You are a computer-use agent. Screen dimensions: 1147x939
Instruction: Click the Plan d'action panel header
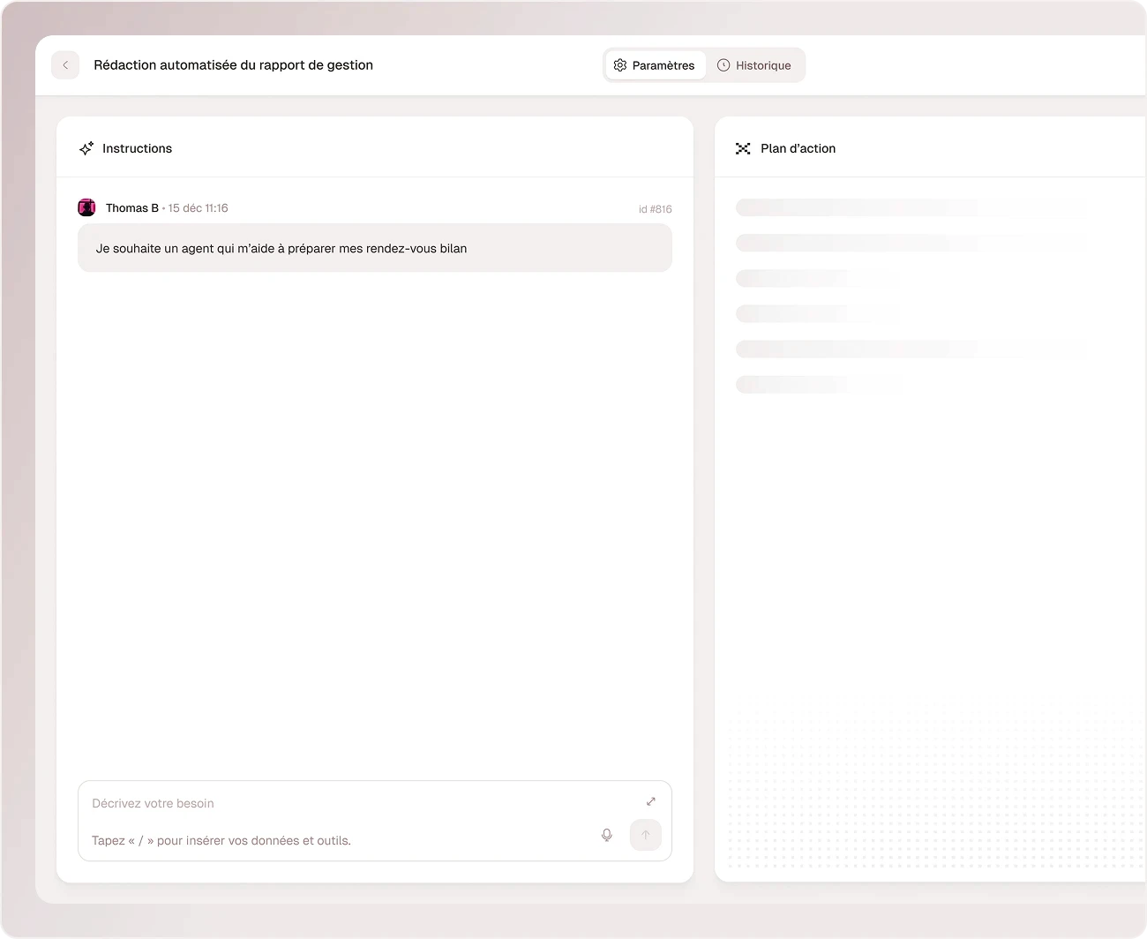click(798, 148)
